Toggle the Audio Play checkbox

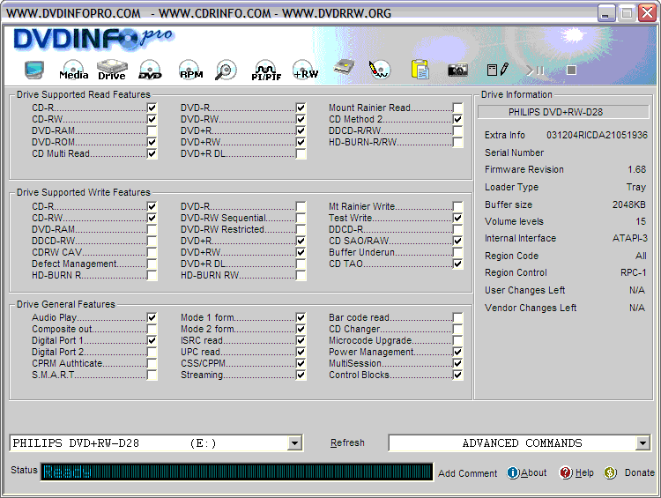[x=152, y=317]
